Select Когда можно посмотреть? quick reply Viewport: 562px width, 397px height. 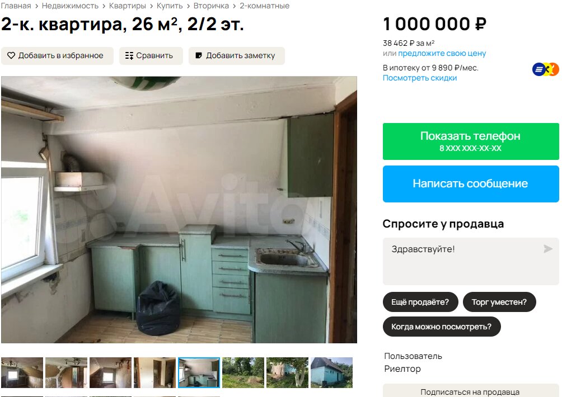tap(442, 327)
